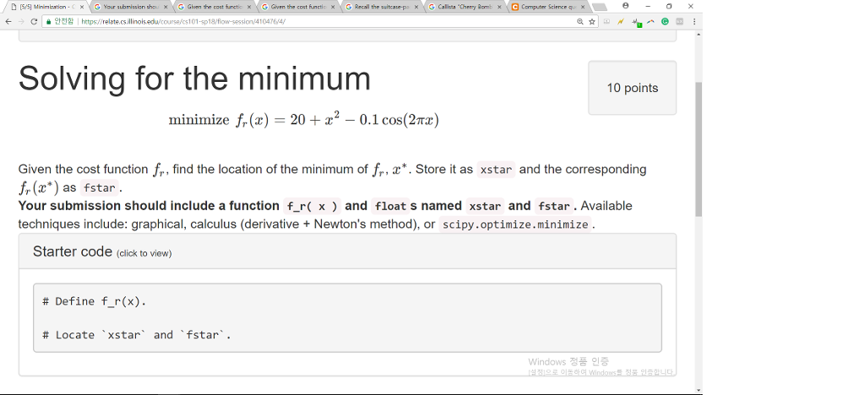Click the scrollbar down arrow
This screenshot has width=865, height=395.
[699, 391]
